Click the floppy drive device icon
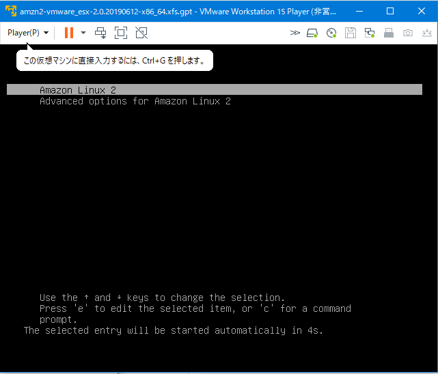This screenshot has width=438, height=374. pyautogui.click(x=351, y=33)
